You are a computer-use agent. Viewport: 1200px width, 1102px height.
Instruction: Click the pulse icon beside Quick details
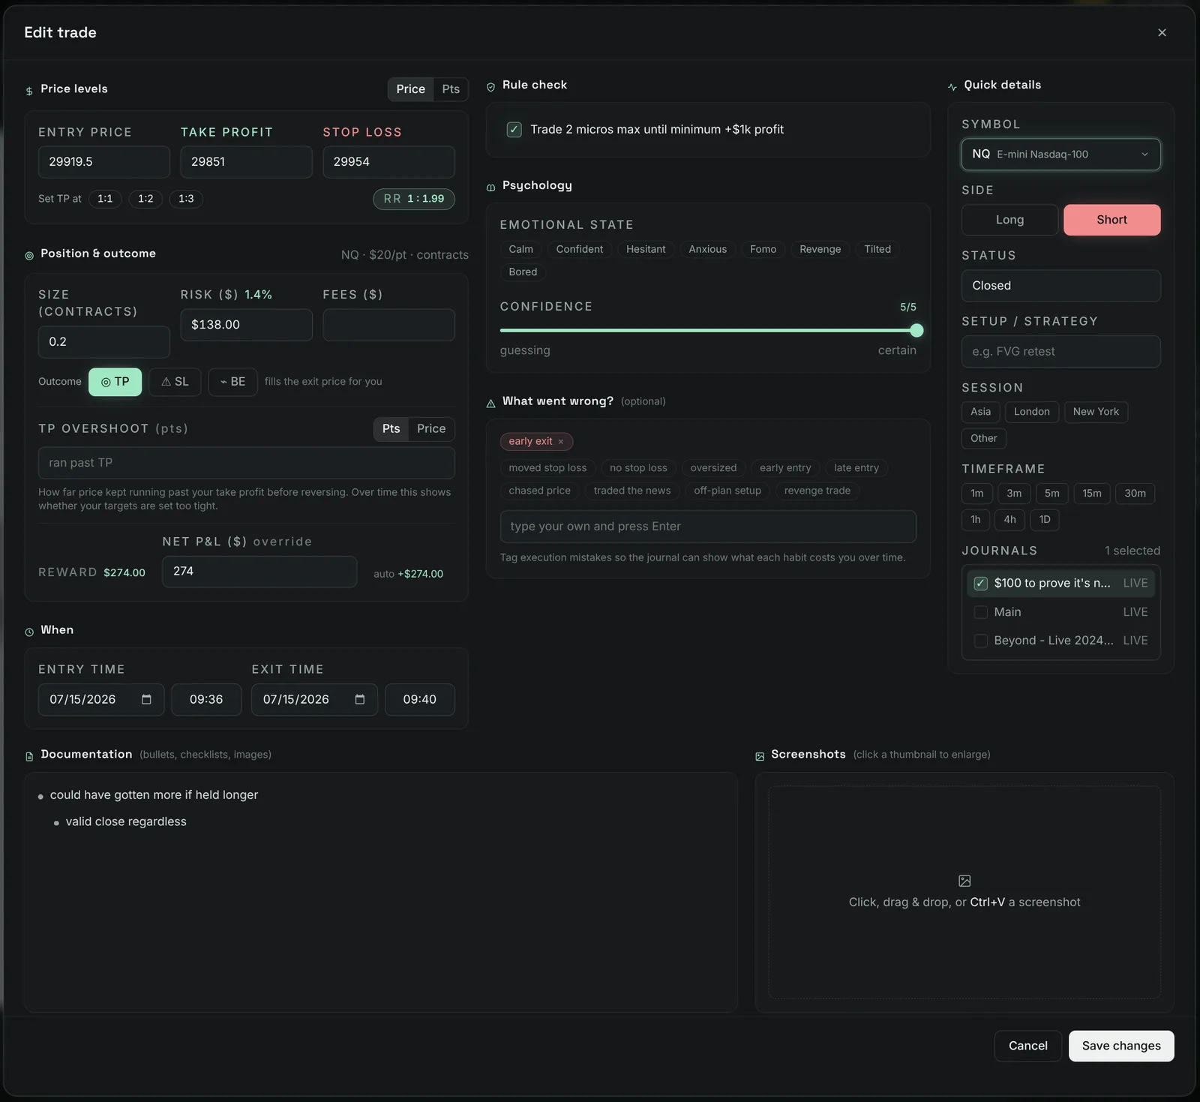click(x=952, y=87)
